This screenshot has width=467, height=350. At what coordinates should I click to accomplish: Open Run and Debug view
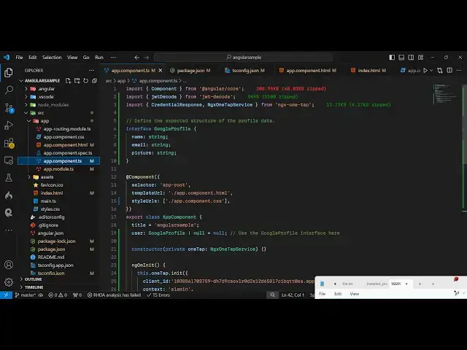[9, 125]
